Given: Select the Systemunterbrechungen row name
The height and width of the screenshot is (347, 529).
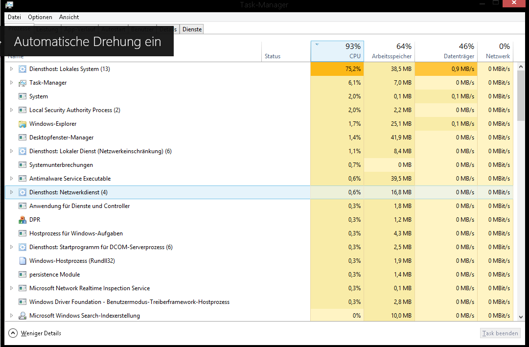Looking at the screenshot, I should [x=61, y=165].
